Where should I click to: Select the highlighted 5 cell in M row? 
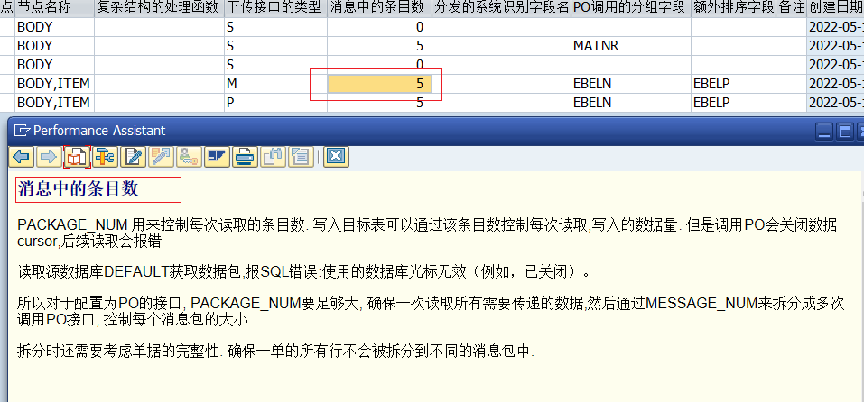coord(379,84)
